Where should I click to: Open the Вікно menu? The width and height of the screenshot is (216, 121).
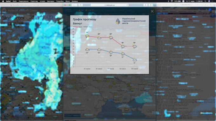67,1
